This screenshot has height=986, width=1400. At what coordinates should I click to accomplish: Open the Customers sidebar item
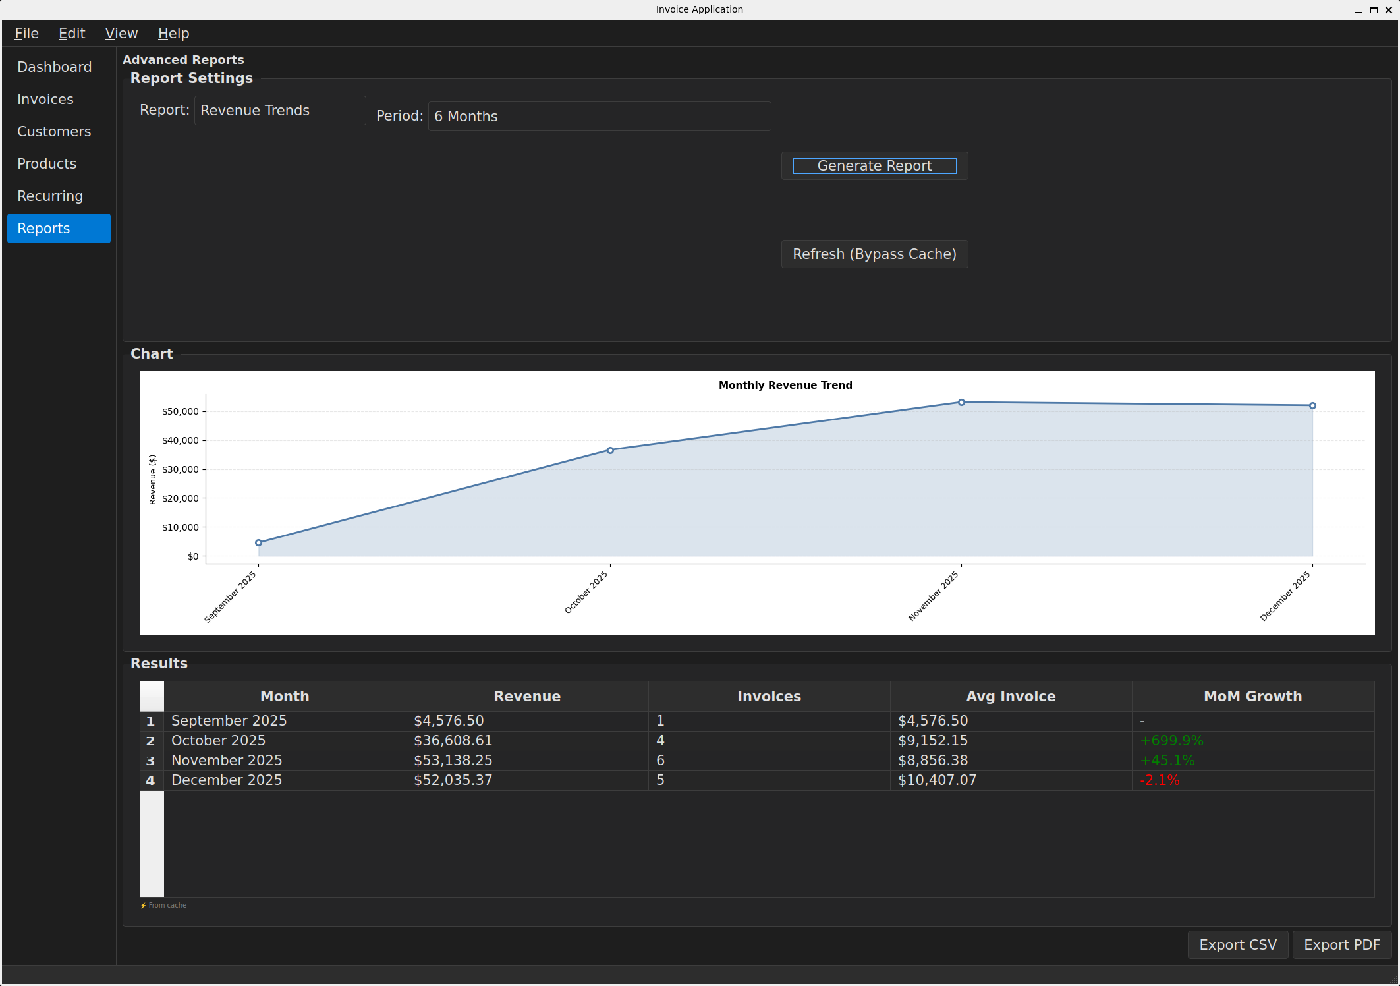coord(54,132)
